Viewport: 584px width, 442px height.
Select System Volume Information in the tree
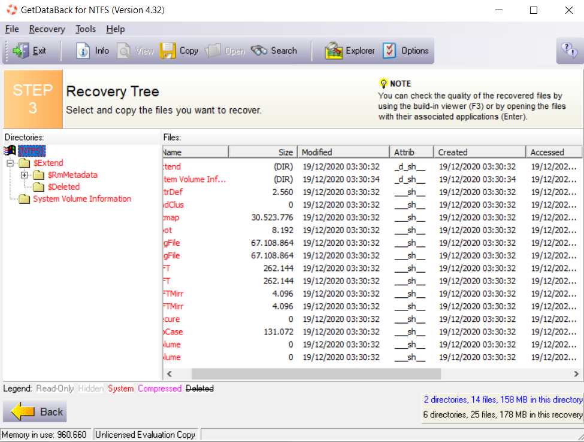pyautogui.click(x=82, y=199)
